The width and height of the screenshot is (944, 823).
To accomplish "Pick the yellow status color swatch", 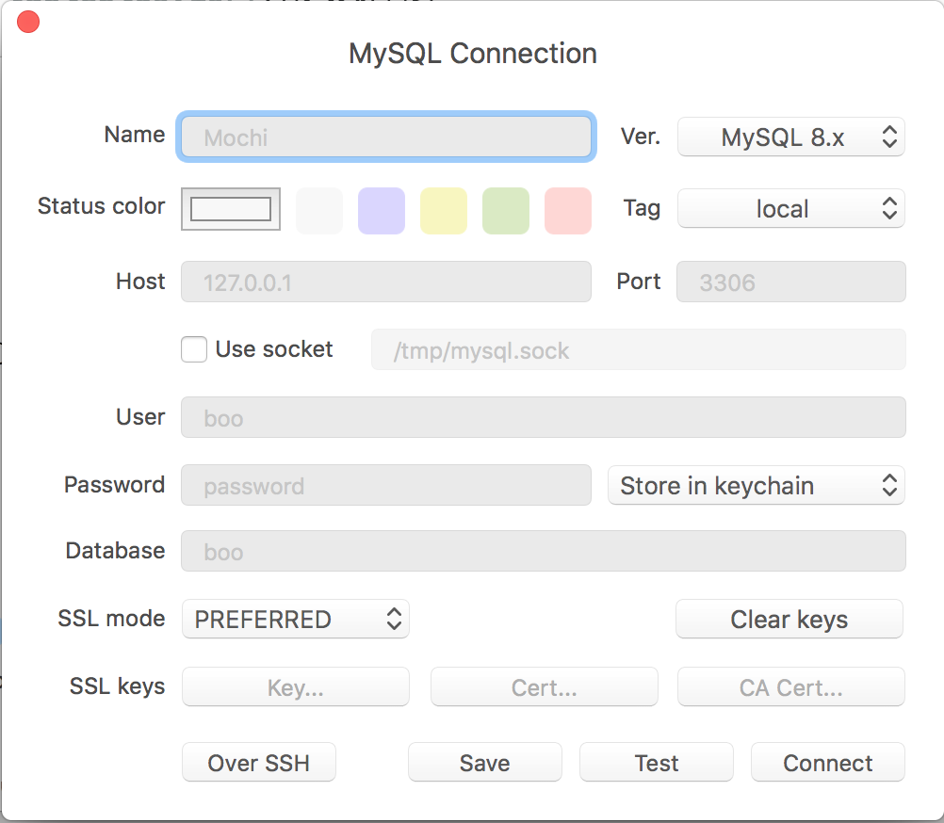I will click(444, 210).
